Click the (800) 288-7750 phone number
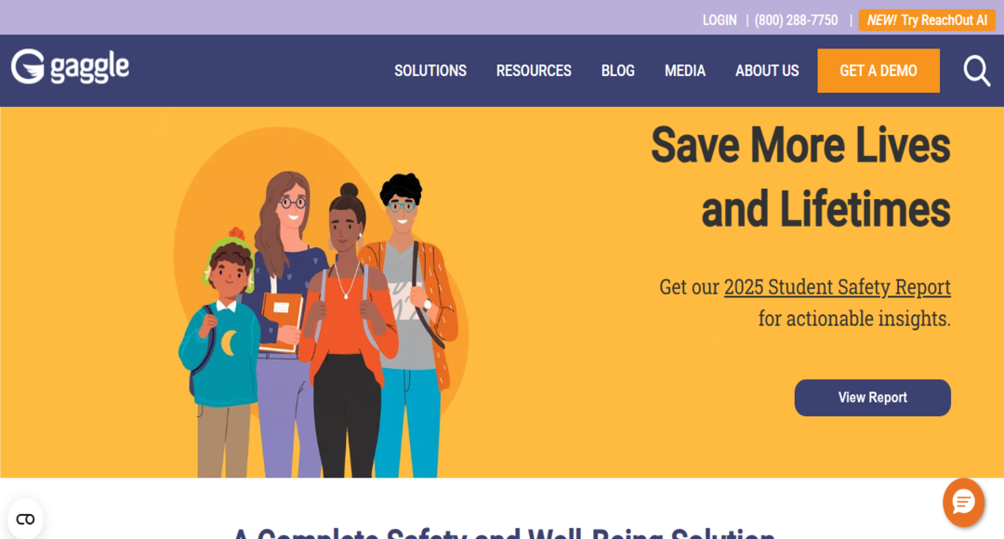The height and width of the screenshot is (539, 1004). [x=796, y=20]
